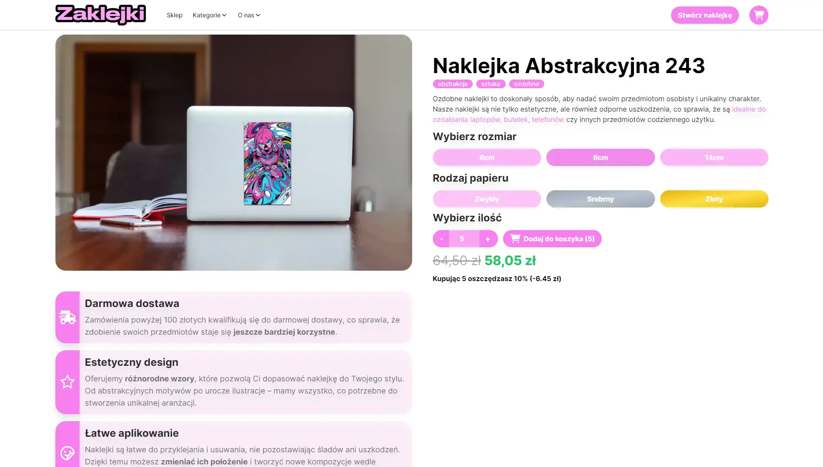
Task: Choose Zwykły paper type
Action: pos(487,199)
